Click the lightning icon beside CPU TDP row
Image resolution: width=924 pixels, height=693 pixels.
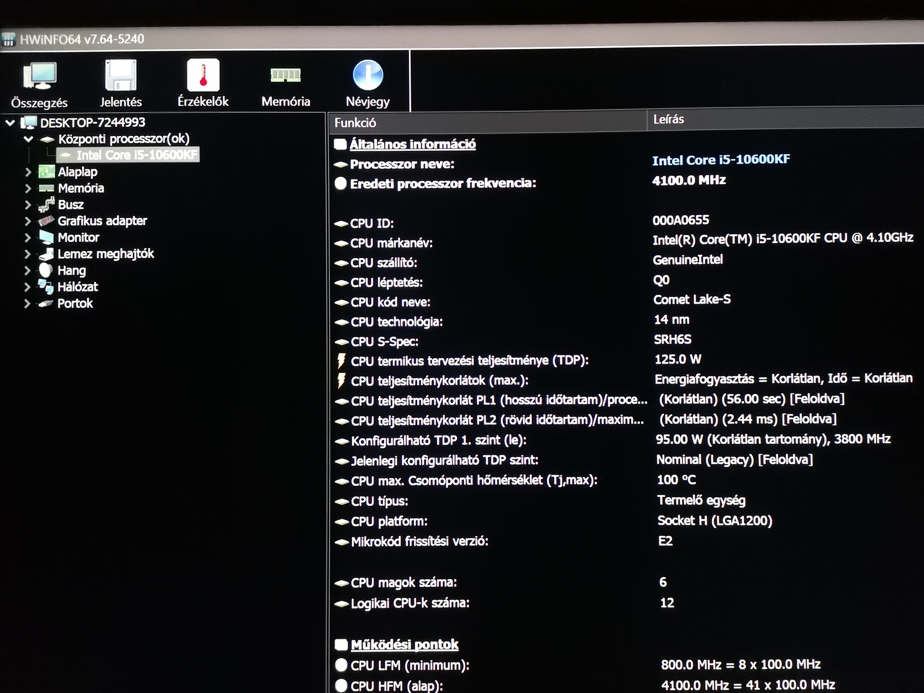pyautogui.click(x=342, y=361)
